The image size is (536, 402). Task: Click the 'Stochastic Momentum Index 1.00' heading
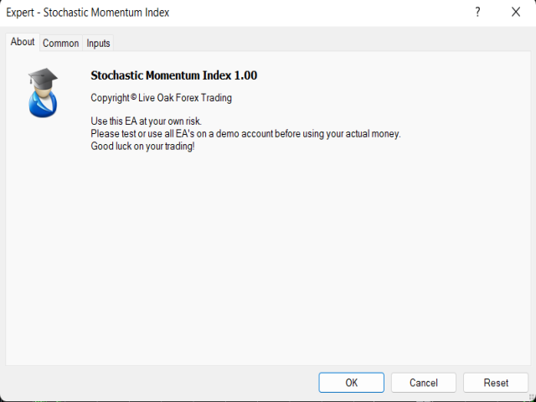pyautogui.click(x=173, y=75)
